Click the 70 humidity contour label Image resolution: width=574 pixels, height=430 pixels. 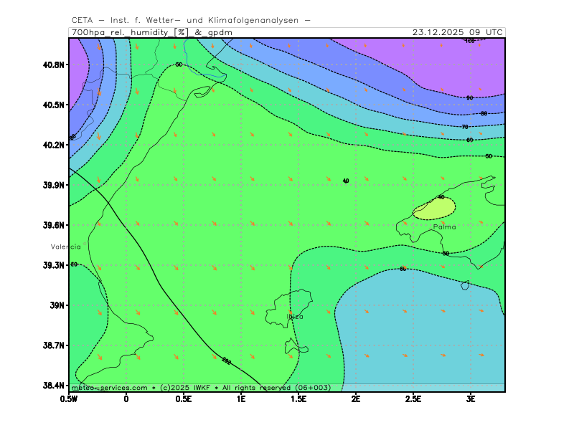[x=465, y=127]
